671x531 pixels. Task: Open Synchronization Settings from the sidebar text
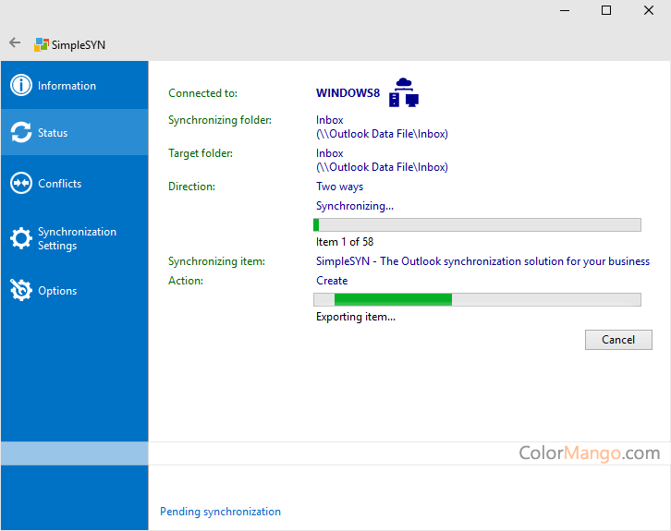77,238
